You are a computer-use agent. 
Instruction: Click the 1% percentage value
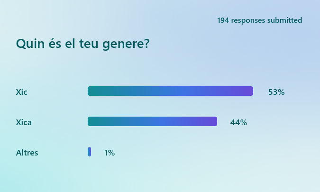point(110,153)
